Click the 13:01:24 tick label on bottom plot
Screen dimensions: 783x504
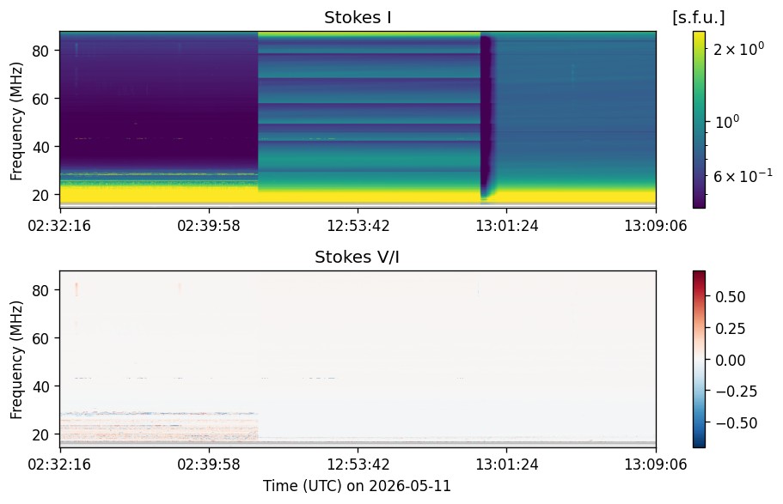(x=507, y=465)
